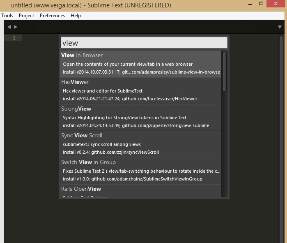Click the right tab-scroll arrow
Image resolution: width=287 pixels, height=243 pixels.
coord(16,27)
